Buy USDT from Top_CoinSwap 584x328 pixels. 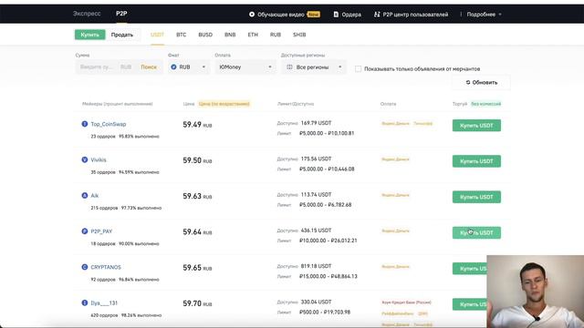476,126
